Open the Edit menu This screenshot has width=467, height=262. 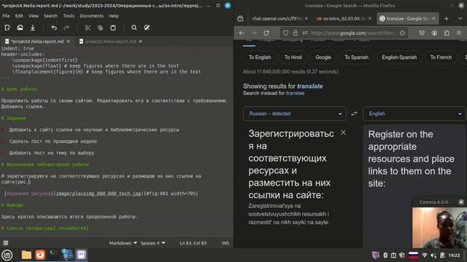point(19,16)
